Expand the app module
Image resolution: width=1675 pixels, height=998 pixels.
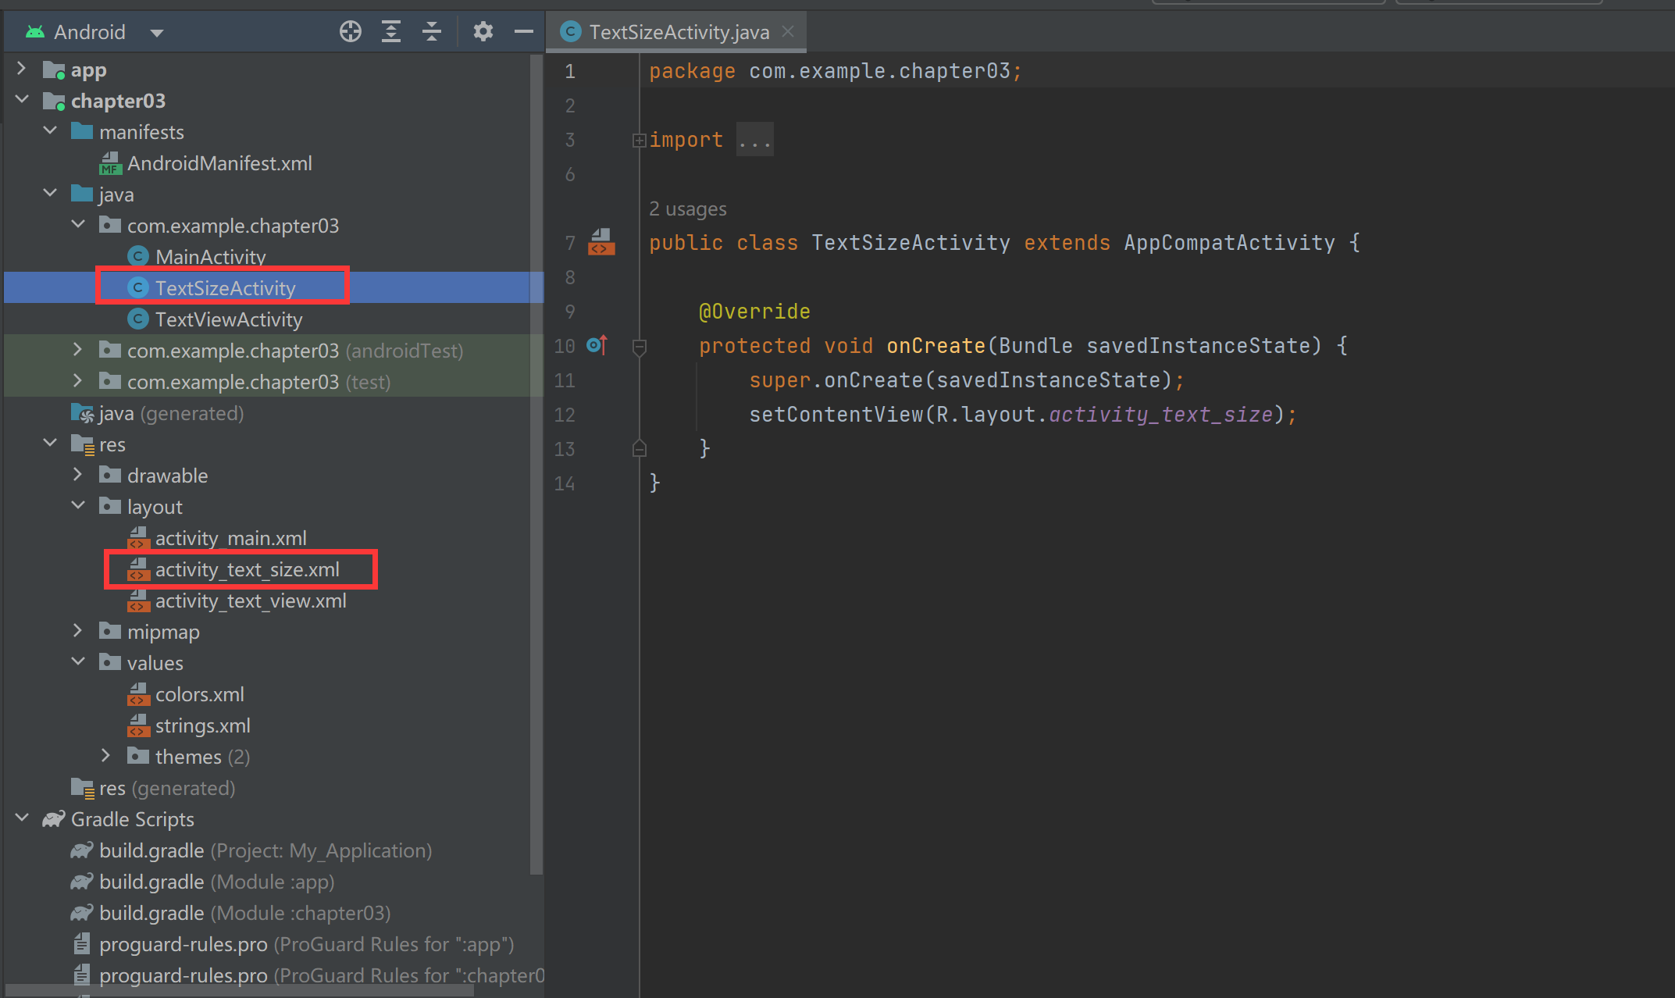pos(22,69)
